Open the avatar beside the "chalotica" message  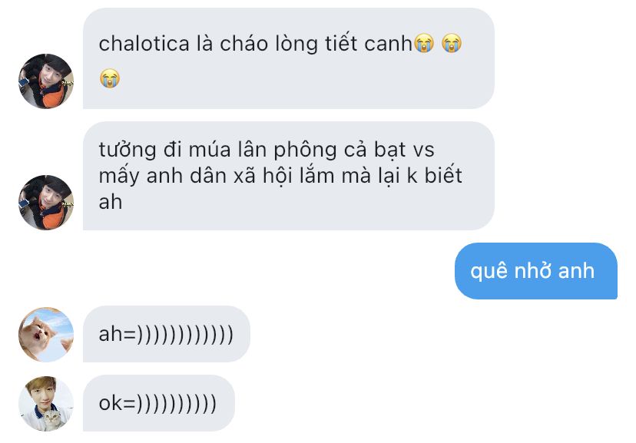[46, 81]
